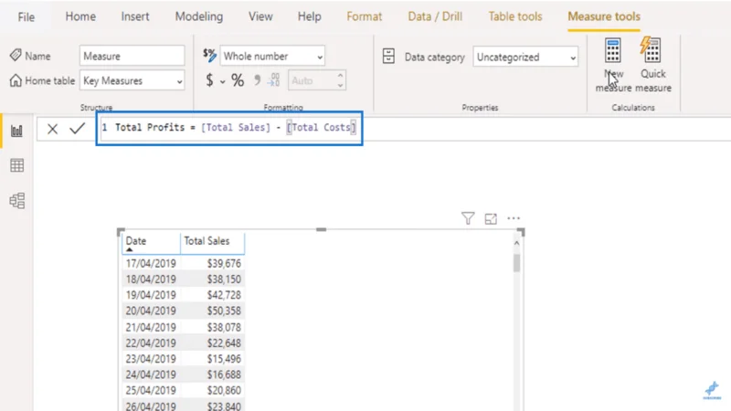Viewport: 731px width, 411px height.
Task: Open the Table tools ribbon tab
Action: 515,16
